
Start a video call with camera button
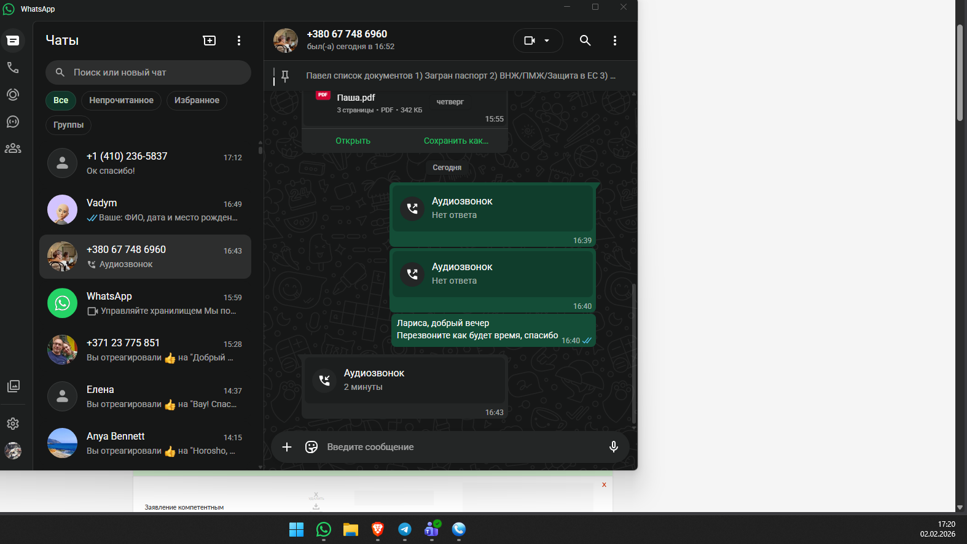point(529,41)
